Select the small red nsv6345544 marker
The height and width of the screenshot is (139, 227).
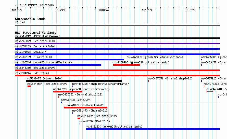pos(29,86)
